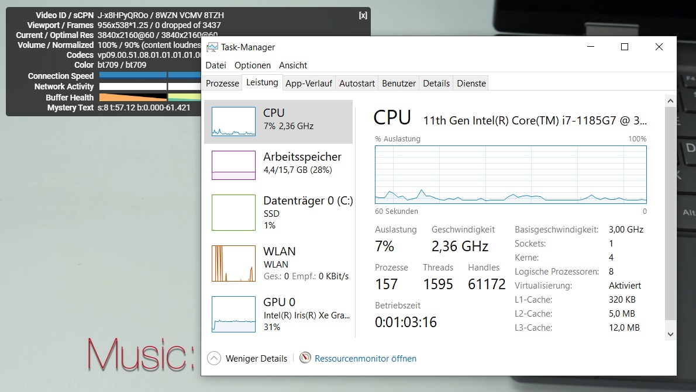The width and height of the screenshot is (696, 392).
Task: Click the vertical scrollbar thumb
Action: click(x=670, y=213)
